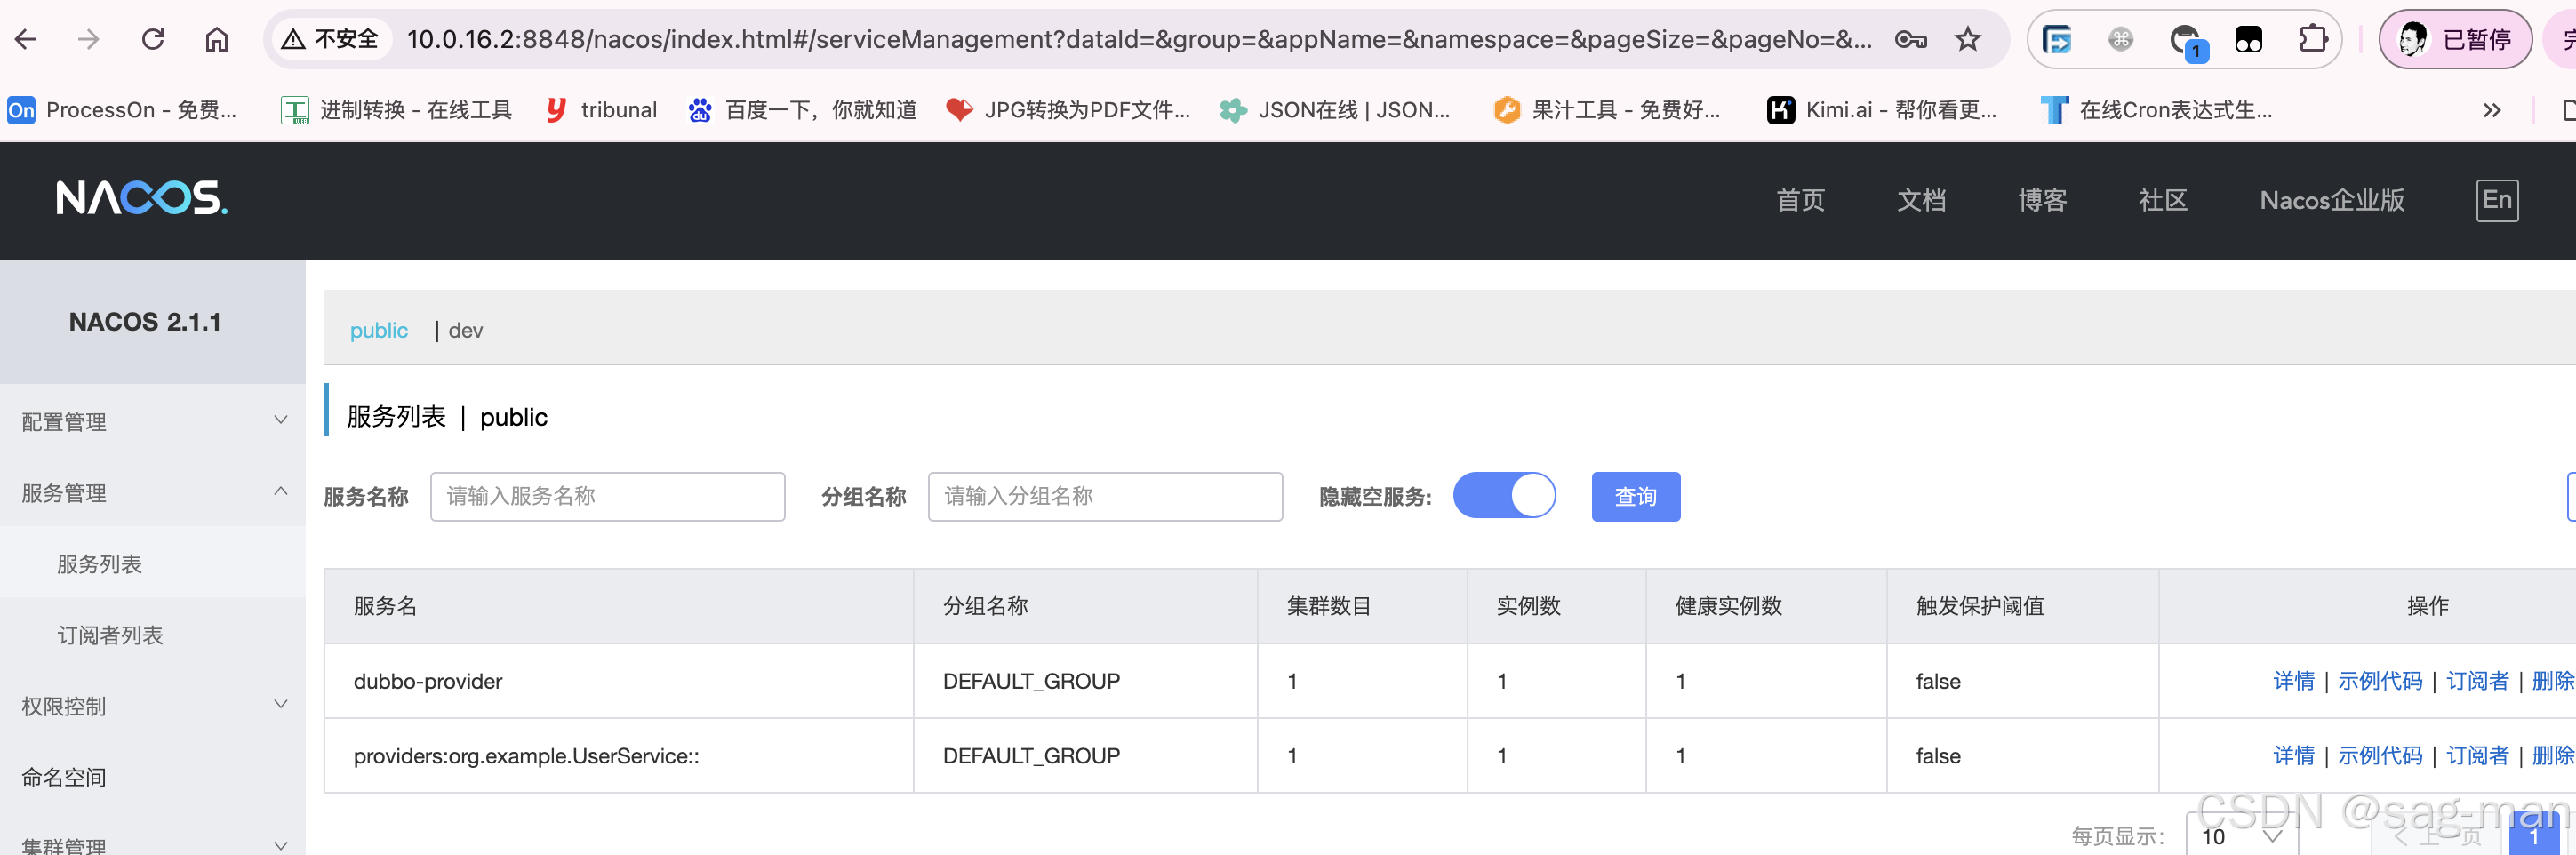Open the tribunal bookmark
The height and width of the screenshot is (855, 2576).
click(x=601, y=110)
